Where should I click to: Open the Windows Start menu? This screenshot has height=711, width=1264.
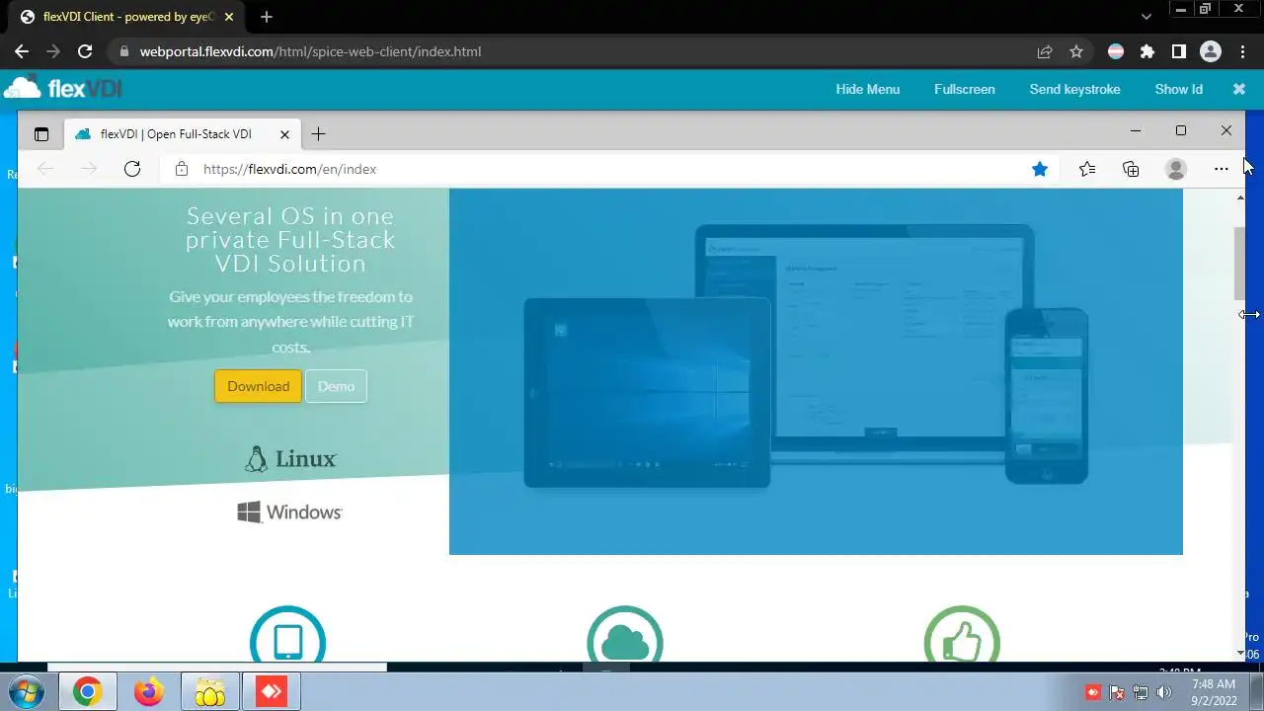[x=26, y=691]
